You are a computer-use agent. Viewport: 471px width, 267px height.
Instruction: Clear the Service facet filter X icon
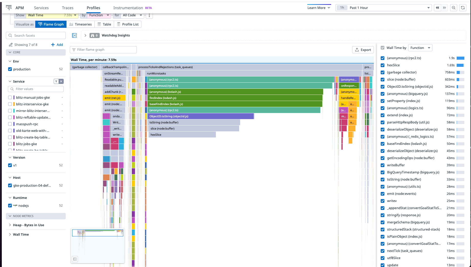tap(61, 81)
